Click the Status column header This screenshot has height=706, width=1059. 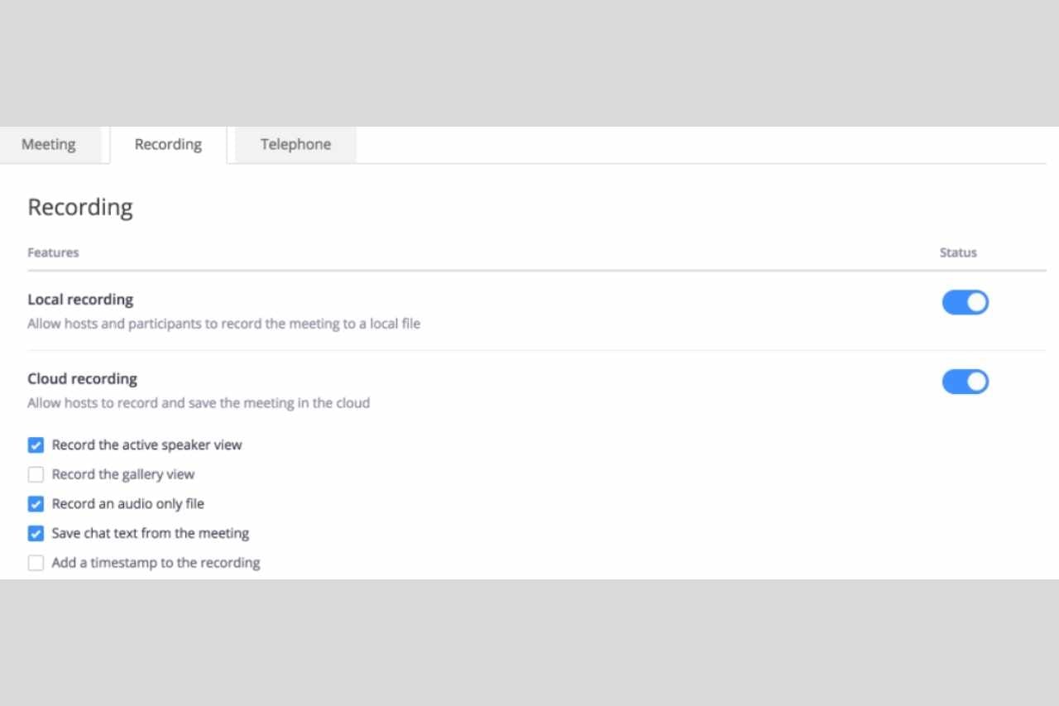pos(958,252)
